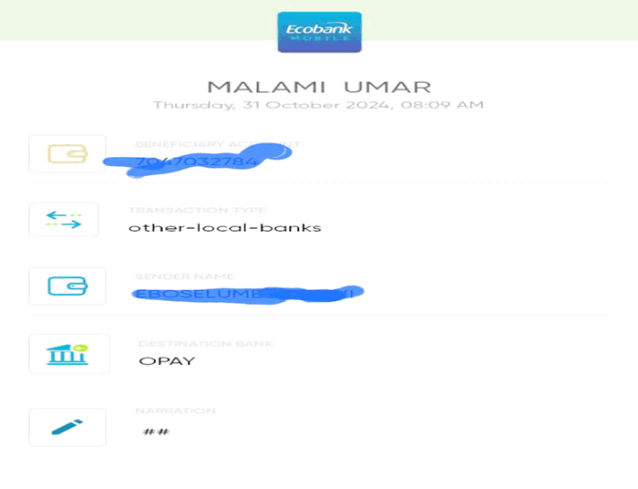Click the light green header banner
The width and height of the screenshot is (638, 489).
point(319,20)
